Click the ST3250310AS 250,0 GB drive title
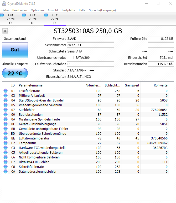Viewport: 176px width, 203px height. click(x=88, y=31)
